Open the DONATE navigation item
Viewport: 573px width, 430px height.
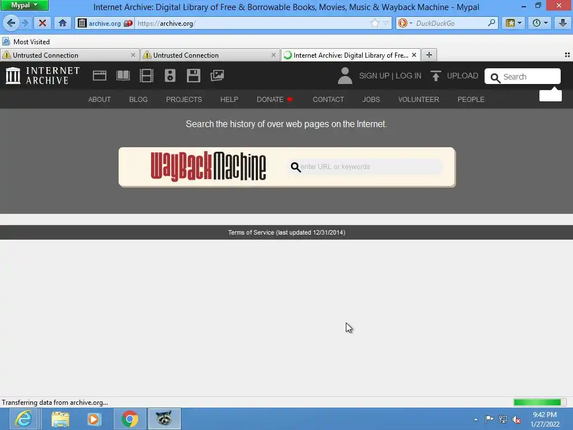click(x=275, y=100)
